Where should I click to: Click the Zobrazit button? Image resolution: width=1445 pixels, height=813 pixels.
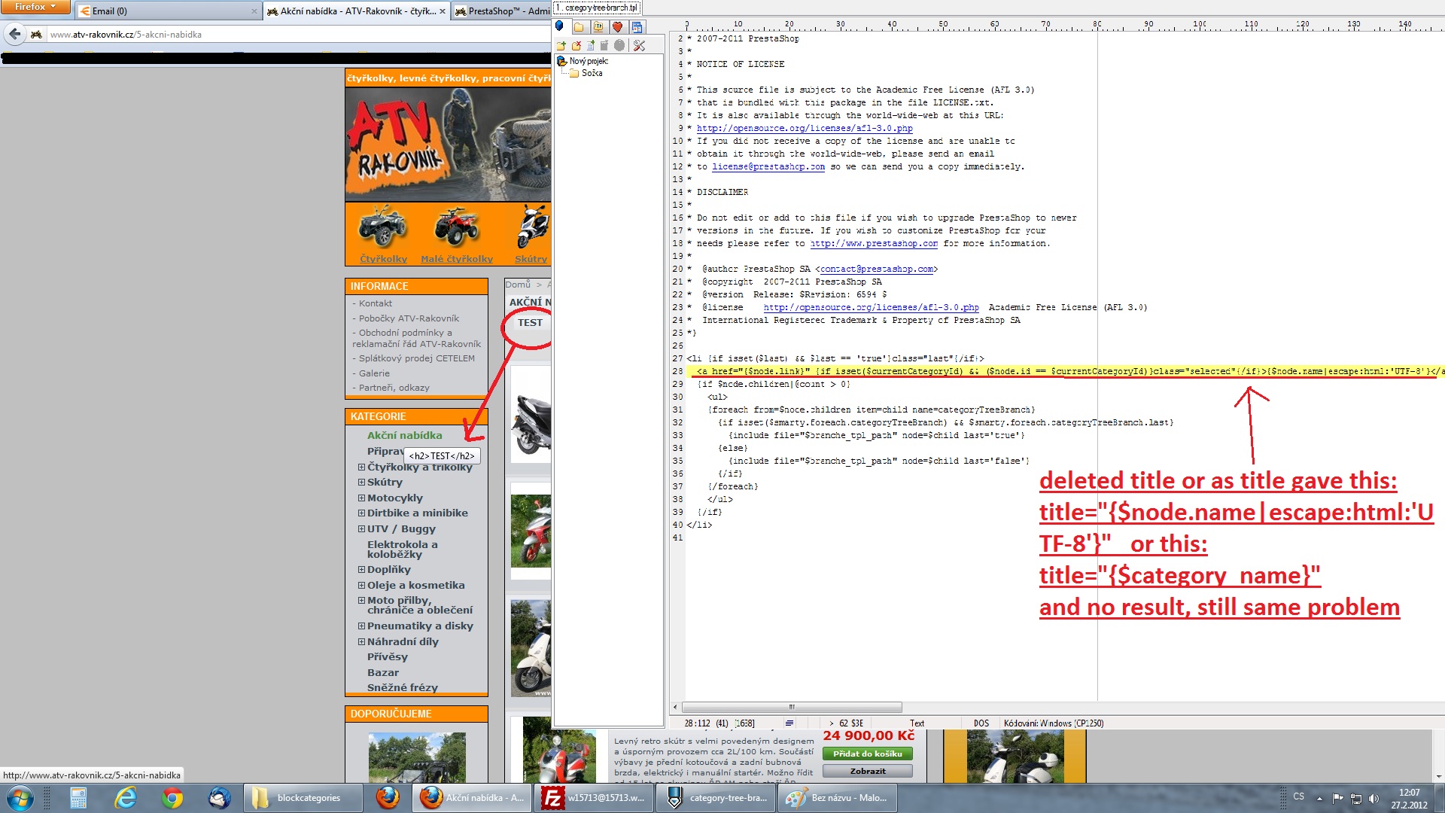(867, 771)
